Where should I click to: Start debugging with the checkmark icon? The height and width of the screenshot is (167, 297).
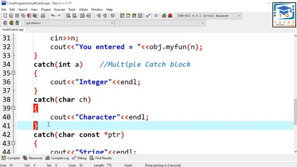point(148,16)
